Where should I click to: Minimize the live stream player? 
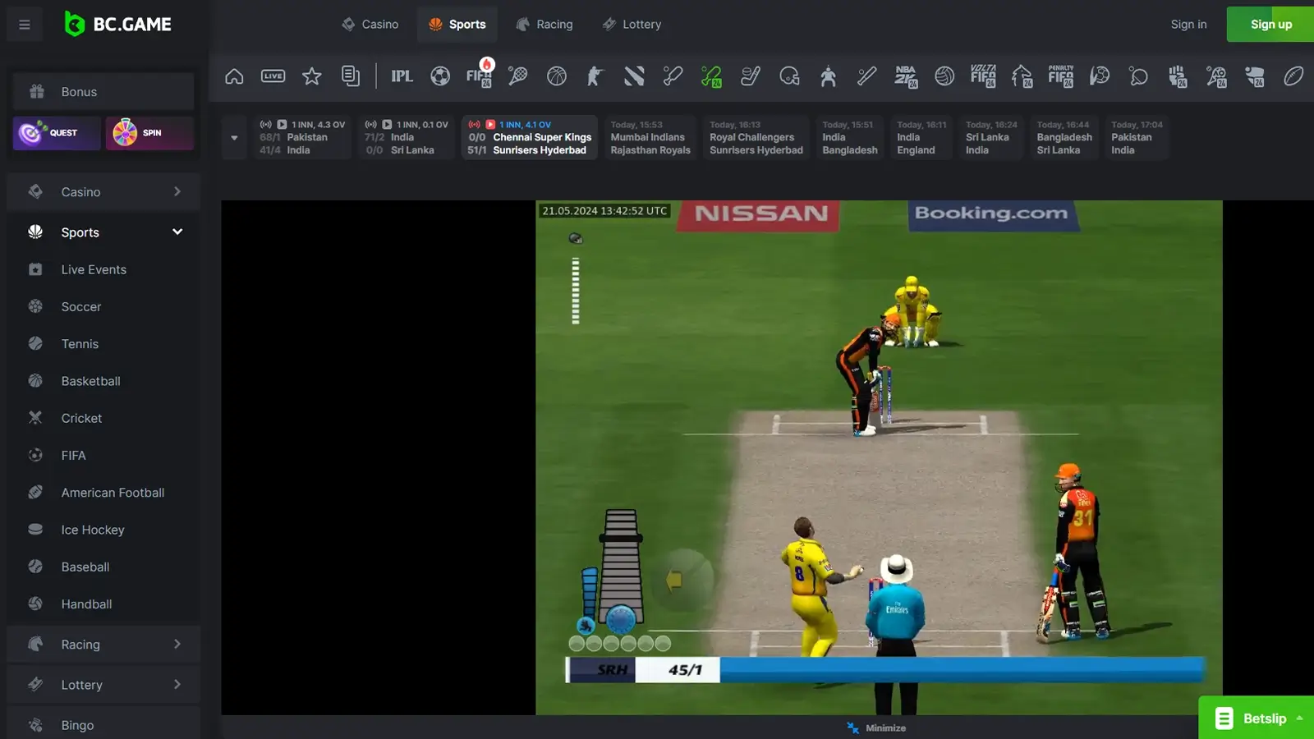(876, 728)
